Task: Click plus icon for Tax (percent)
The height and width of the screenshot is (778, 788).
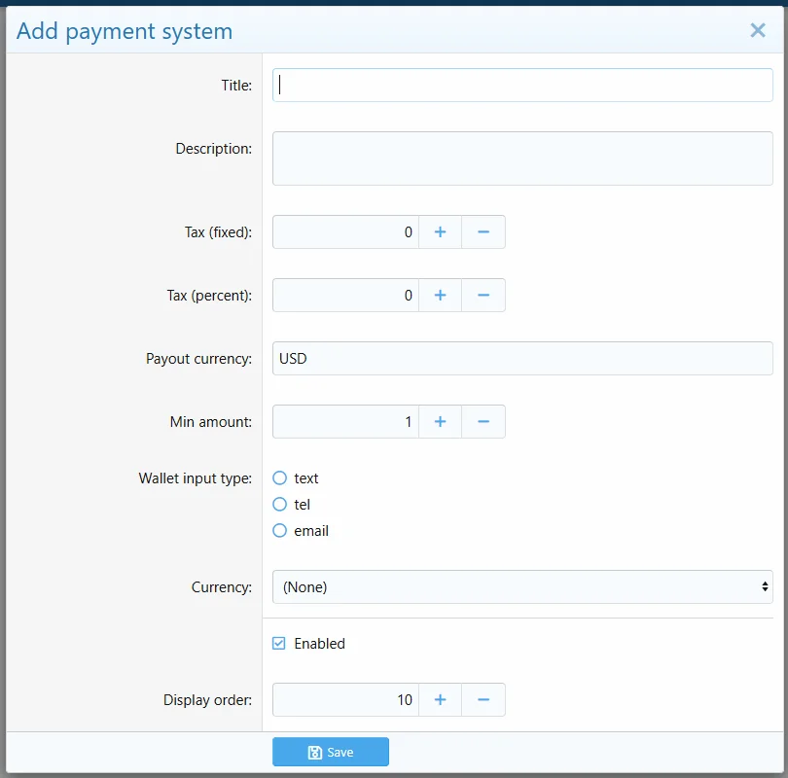Action: pyautogui.click(x=440, y=296)
